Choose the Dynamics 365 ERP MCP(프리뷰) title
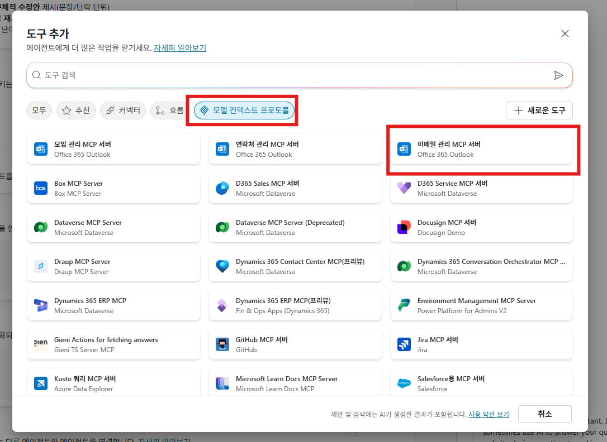The width and height of the screenshot is (607, 442). (283, 301)
